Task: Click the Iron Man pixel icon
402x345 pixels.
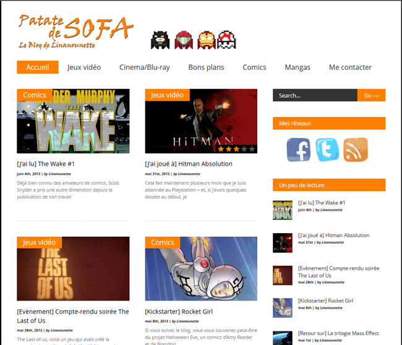Action: tap(205, 40)
